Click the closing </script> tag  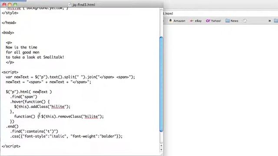[x=11, y=146]
